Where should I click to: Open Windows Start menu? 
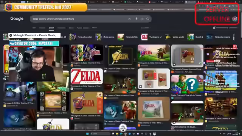(87, 134)
